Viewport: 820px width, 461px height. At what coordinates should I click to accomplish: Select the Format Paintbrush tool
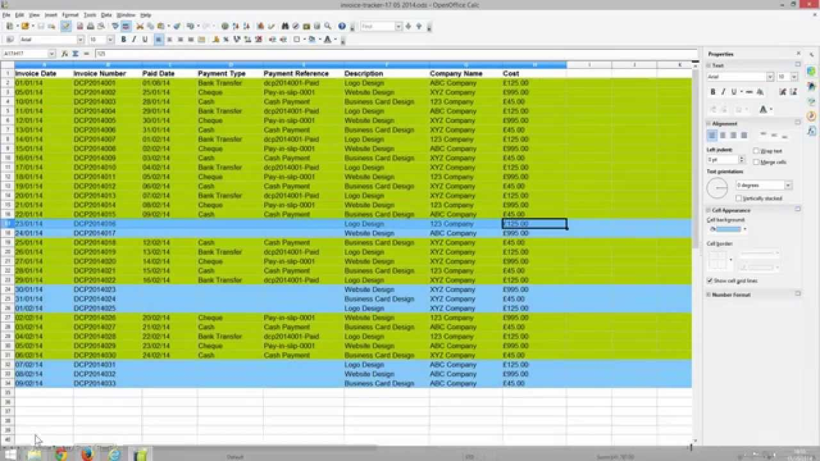(x=176, y=26)
